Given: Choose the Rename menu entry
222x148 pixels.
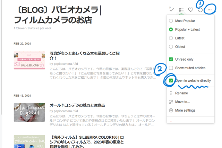Looking at the screenshot, I should pyautogui.click(x=190, y=93).
